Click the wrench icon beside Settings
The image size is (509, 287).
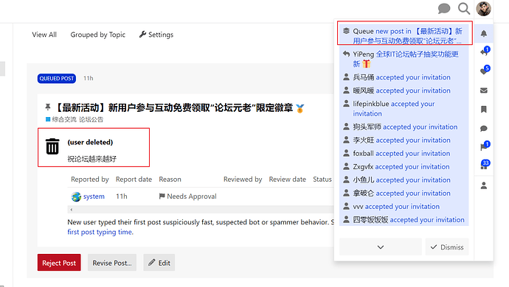[142, 35]
